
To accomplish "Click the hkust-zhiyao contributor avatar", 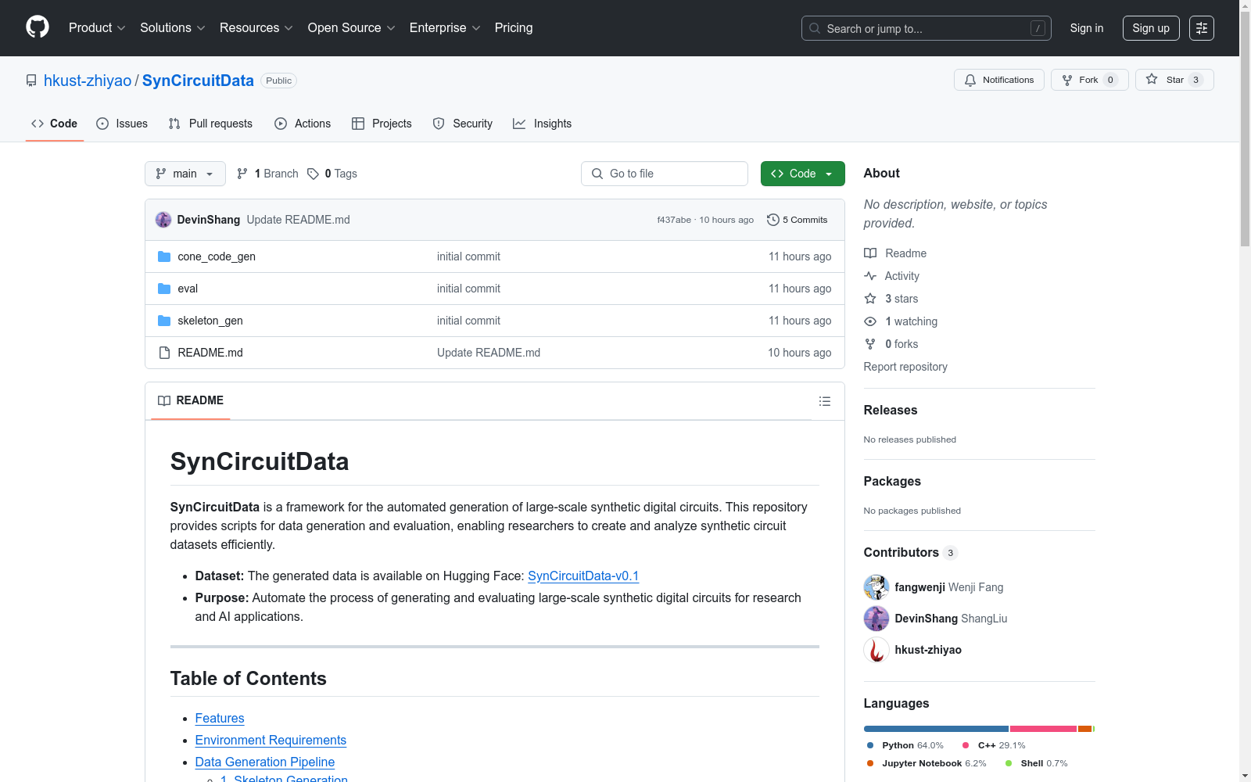I will [x=876, y=650].
